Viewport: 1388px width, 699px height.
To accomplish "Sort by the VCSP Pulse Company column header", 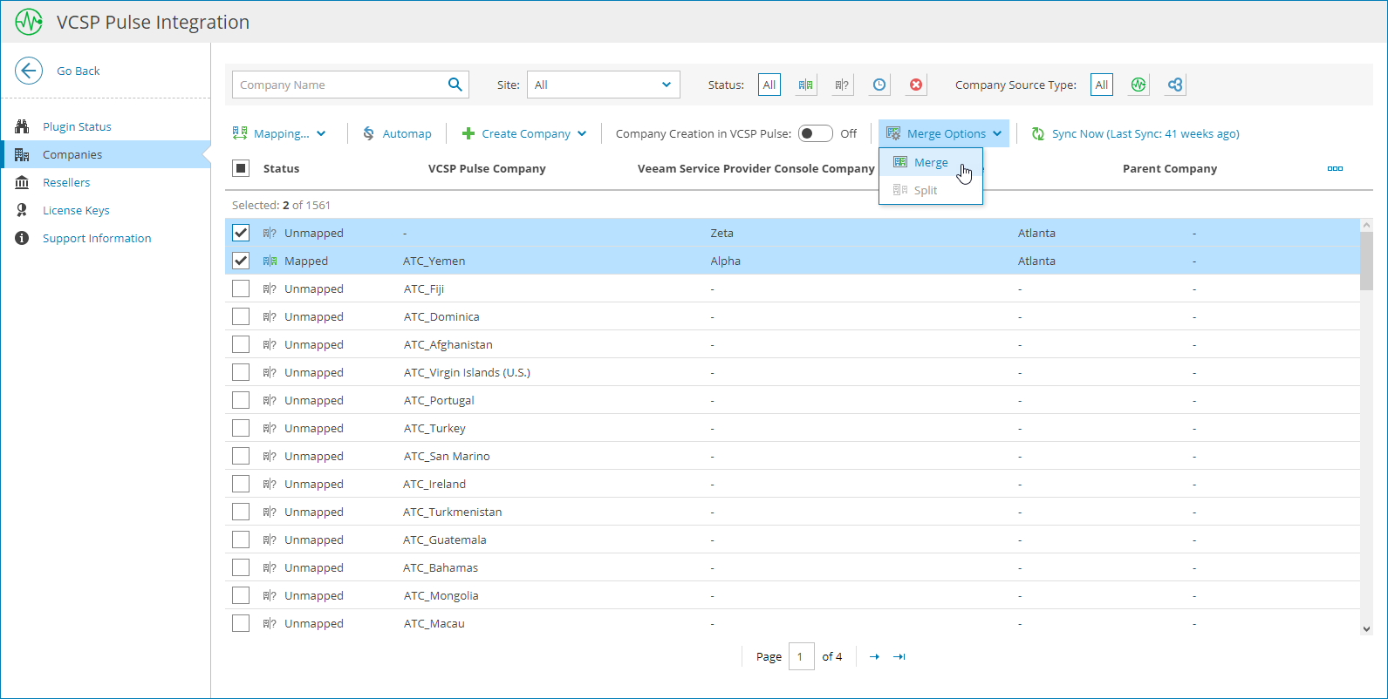I will point(487,168).
